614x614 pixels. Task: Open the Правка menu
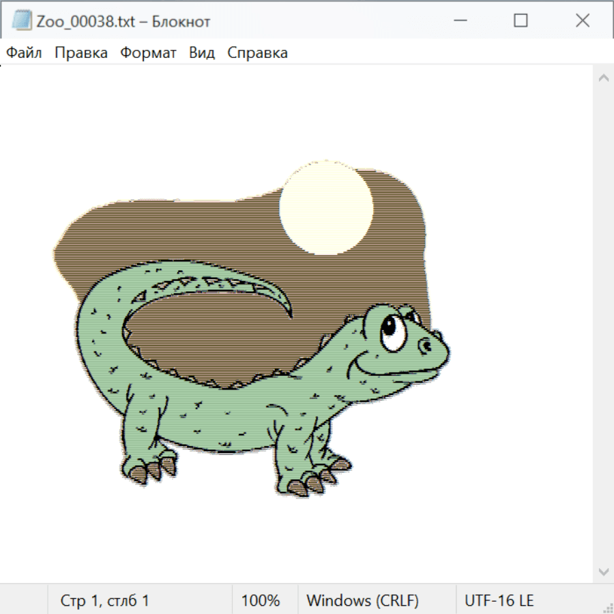[81, 53]
